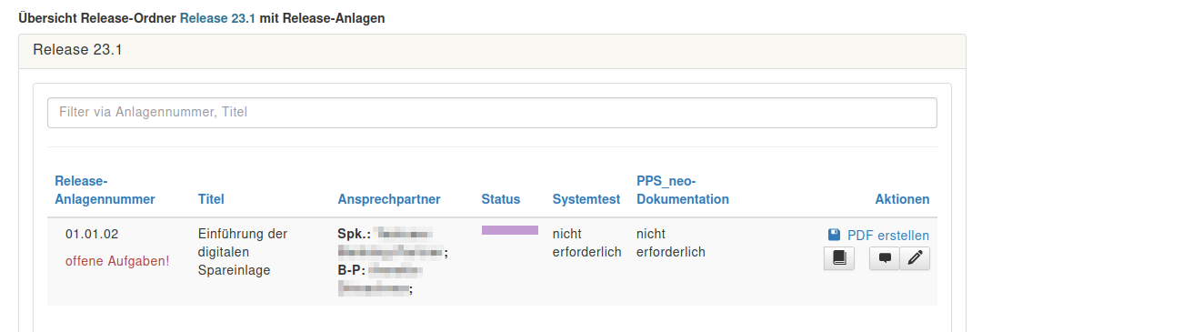Sort by Titel column header
This screenshot has height=332, width=1182.
click(211, 199)
